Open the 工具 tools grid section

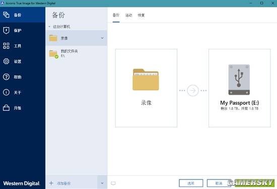pos(23,46)
